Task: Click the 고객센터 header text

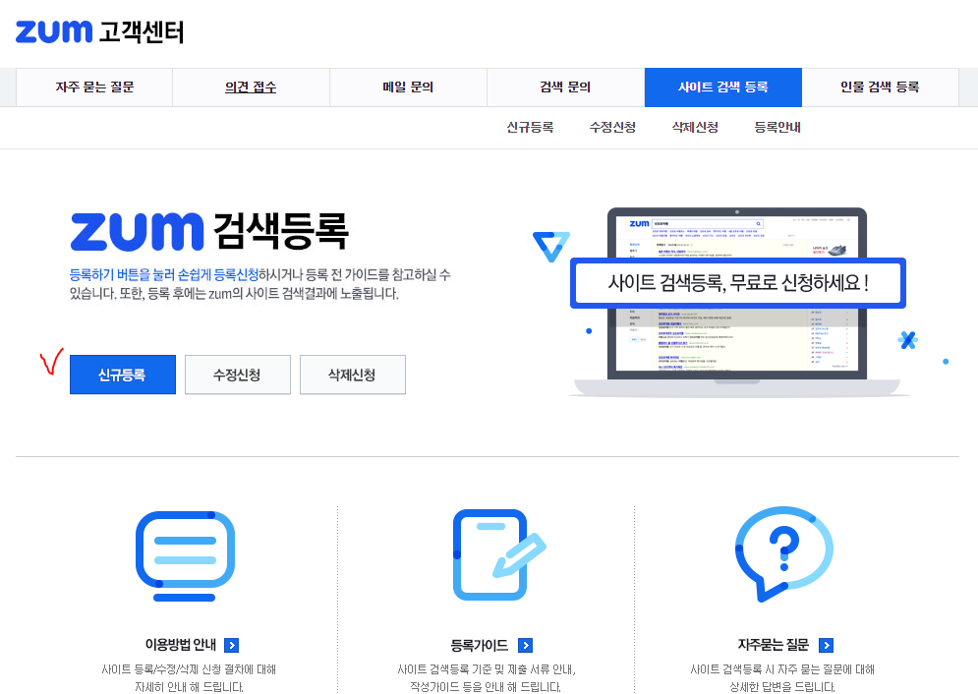Action: point(142,31)
